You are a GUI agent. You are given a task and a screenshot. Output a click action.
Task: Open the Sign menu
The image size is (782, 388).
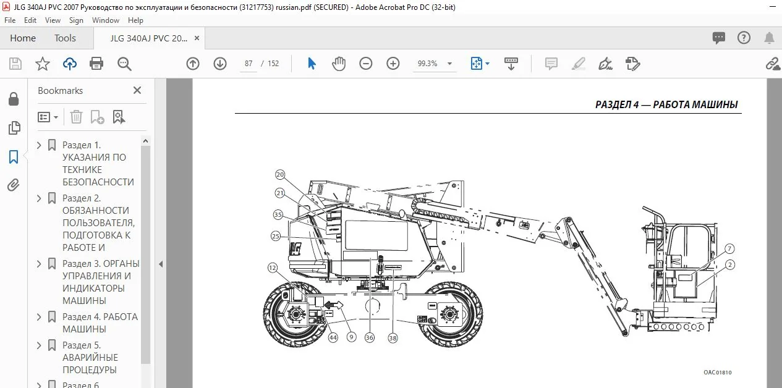(76, 20)
